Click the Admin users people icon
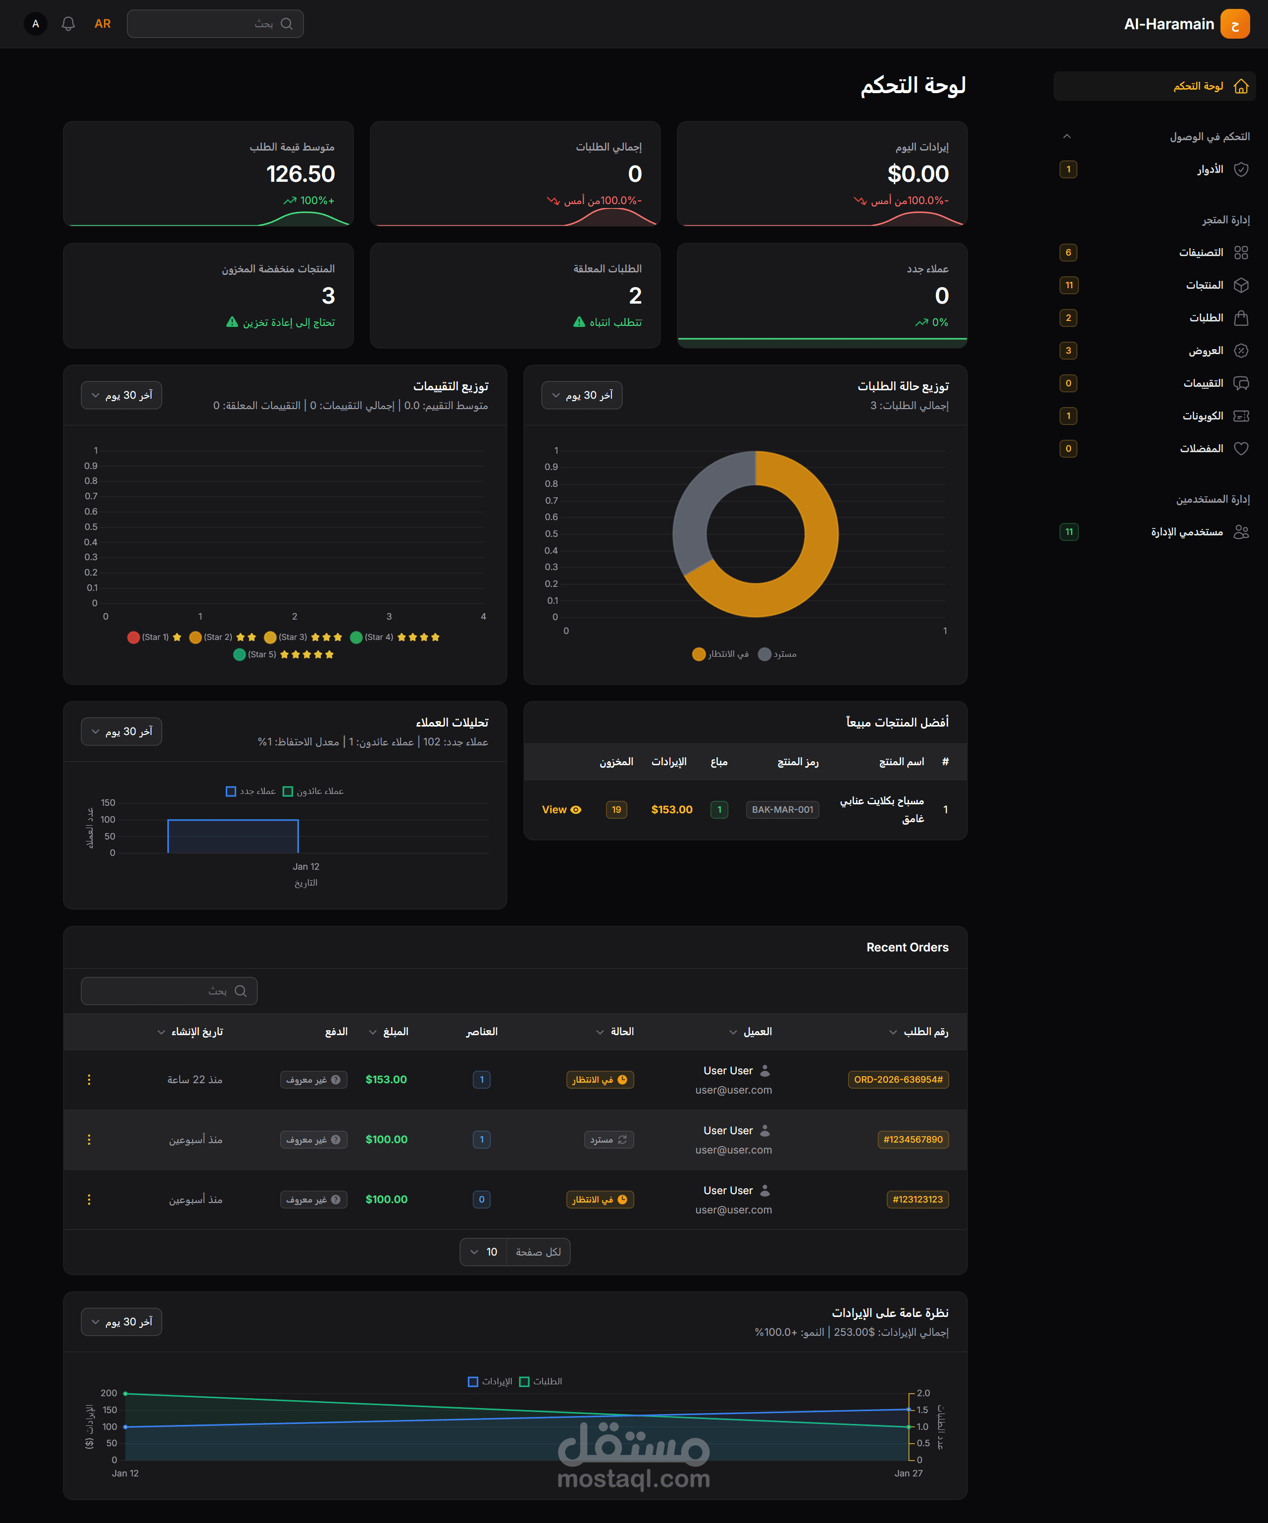Viewport: 1268px width, 1523px height. pyautogui.click(x=1240, y=531)
